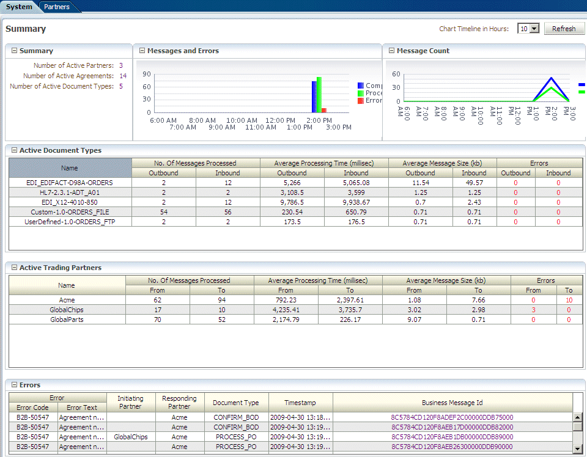Viewport: 587px width, 457px height.
Task: Collapse the Active Document Types section
Action: pyautogui.click(x=14, y=150)
